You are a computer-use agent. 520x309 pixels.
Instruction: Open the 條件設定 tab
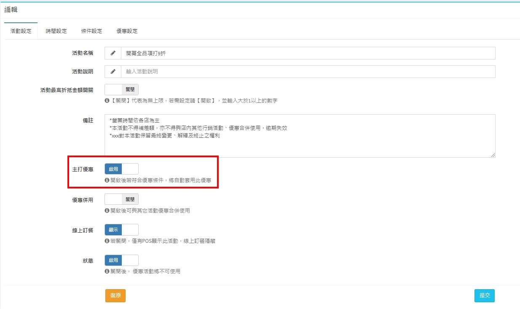click(x=91, y=31)
